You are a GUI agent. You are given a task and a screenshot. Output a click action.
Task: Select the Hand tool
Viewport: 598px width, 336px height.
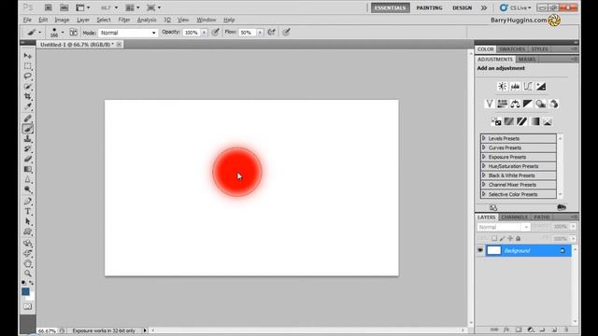pos(27,263)
